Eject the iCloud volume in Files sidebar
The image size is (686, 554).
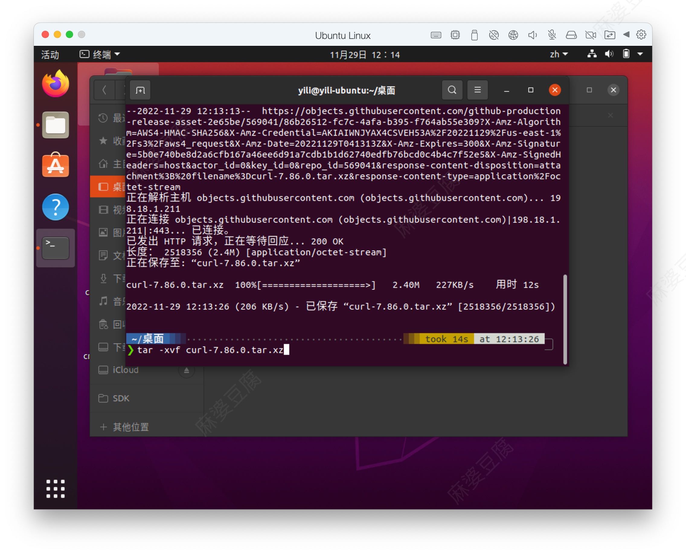click(187, 370)
